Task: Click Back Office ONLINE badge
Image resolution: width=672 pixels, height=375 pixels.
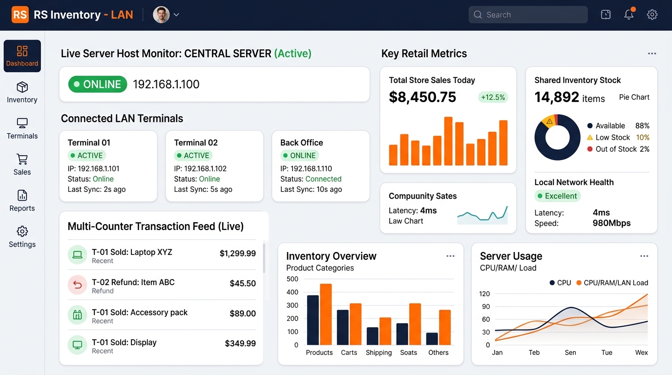Action: point(299,156)
